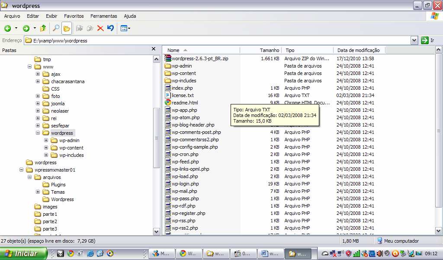Image resolution: width=443 pixels, height=260 pixels.
Task: Open the Forward history dropdown arrow
Action: coord(35,28)
